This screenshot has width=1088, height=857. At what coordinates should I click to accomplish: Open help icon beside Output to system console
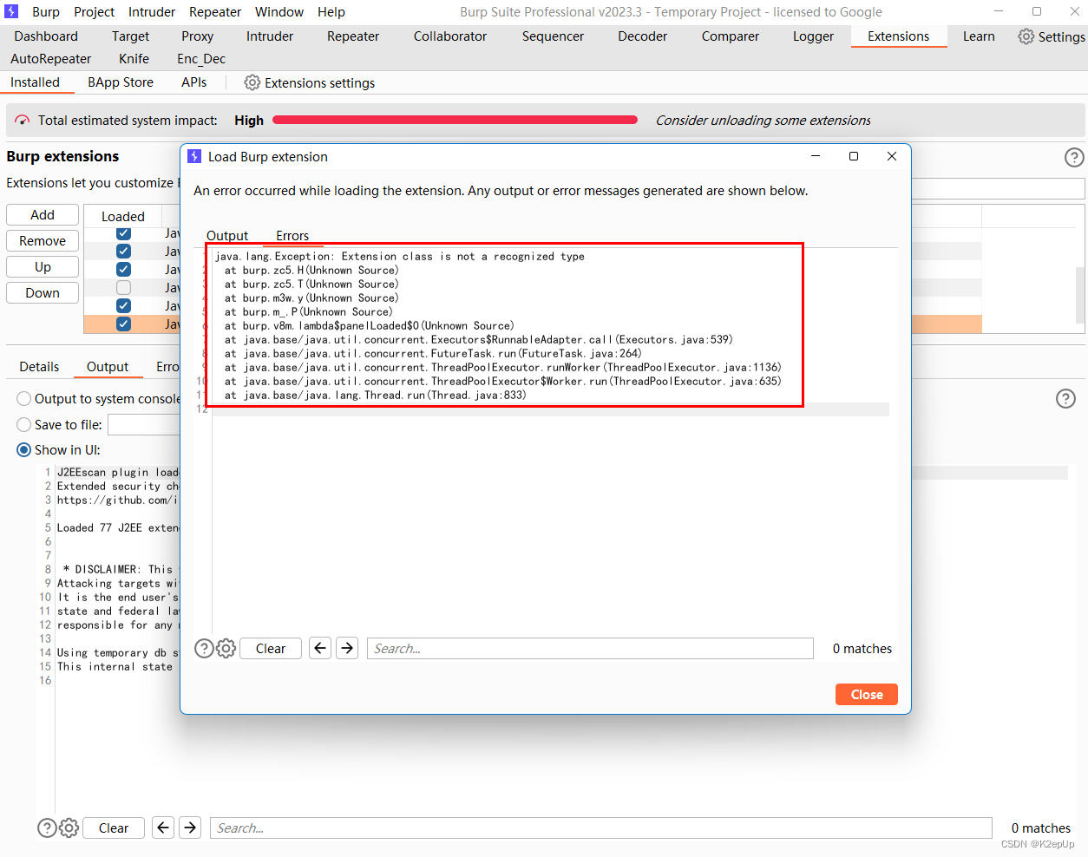pyautogui.click(x=1065, y=398)
